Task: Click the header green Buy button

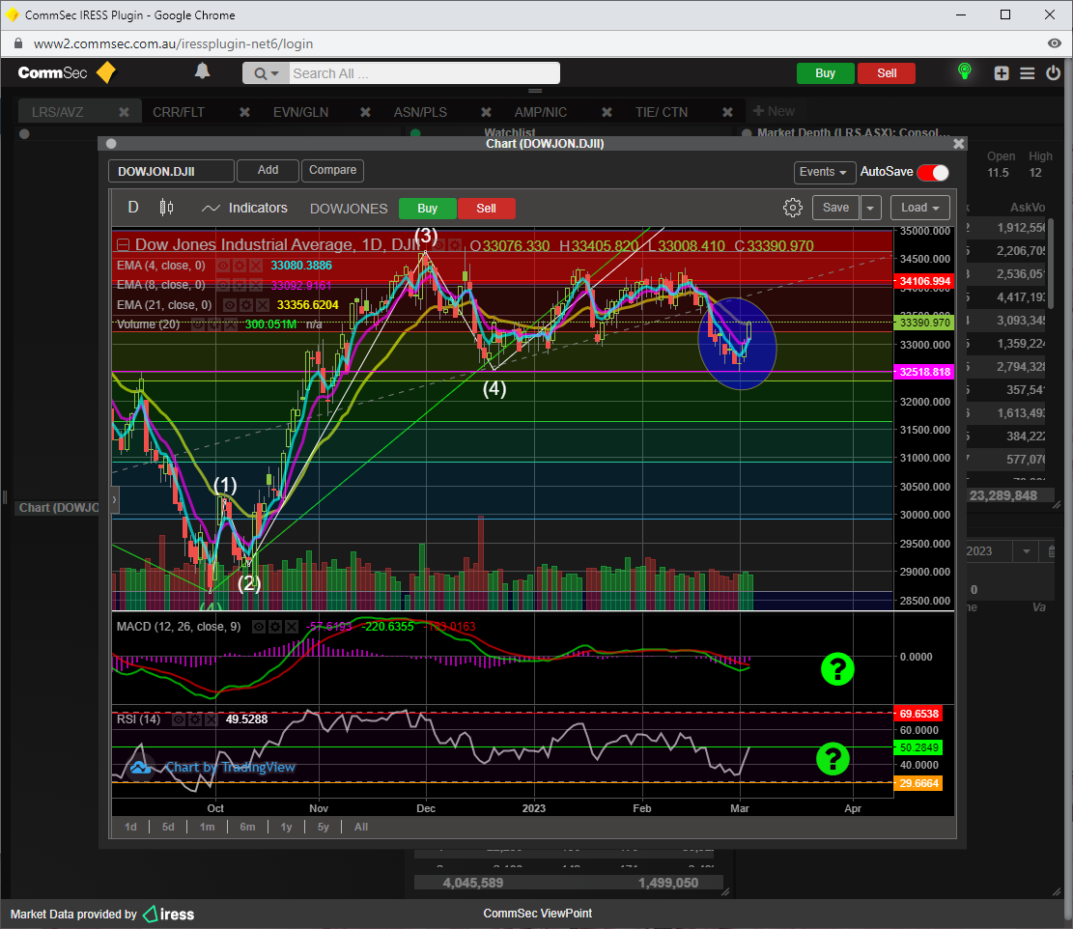Action: pos(826,73)
